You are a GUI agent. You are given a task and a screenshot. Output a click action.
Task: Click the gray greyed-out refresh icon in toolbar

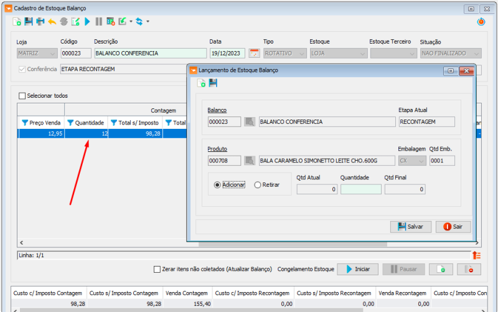[x=64, y=22]
